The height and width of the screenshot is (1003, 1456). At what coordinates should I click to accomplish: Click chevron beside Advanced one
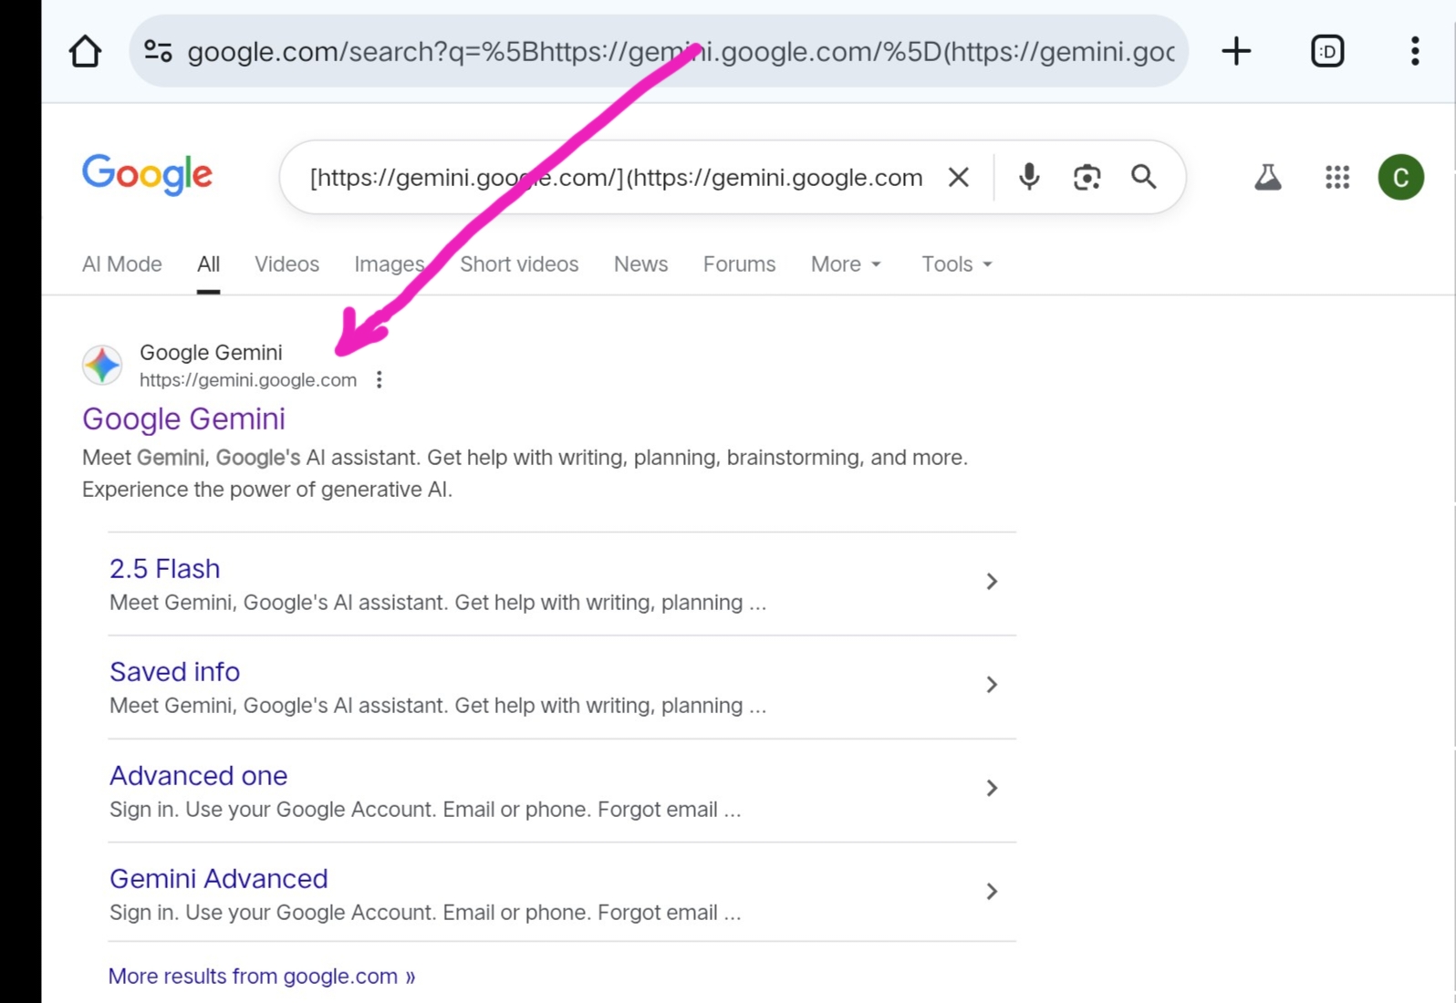(x=993, y=788)
